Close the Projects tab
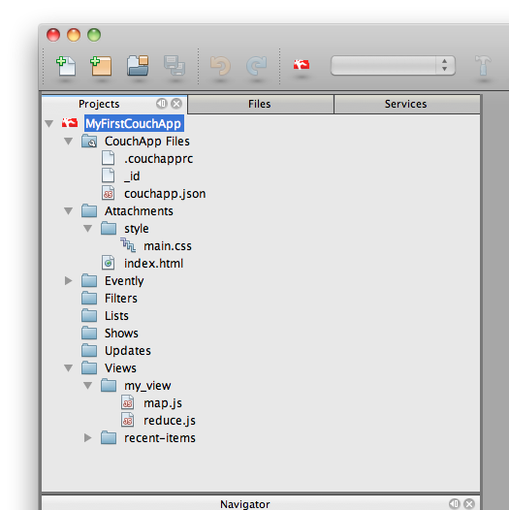This screenshot has width=509, height=510. [x=176, y=104]
